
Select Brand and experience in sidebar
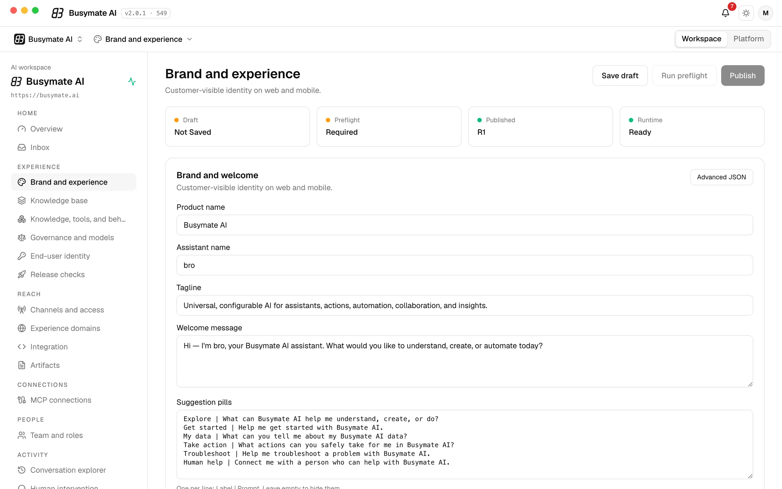(x=74, y=182)
